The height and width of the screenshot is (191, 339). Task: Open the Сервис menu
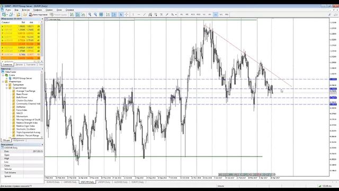coord(49,10)
